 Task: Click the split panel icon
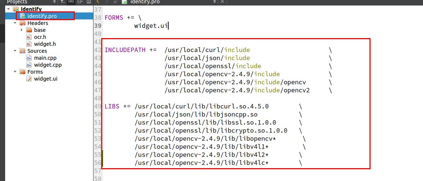tap(80, 1)
